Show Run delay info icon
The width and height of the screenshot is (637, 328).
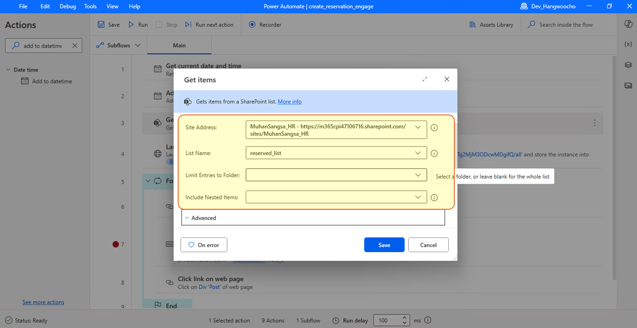click(428, 320)
